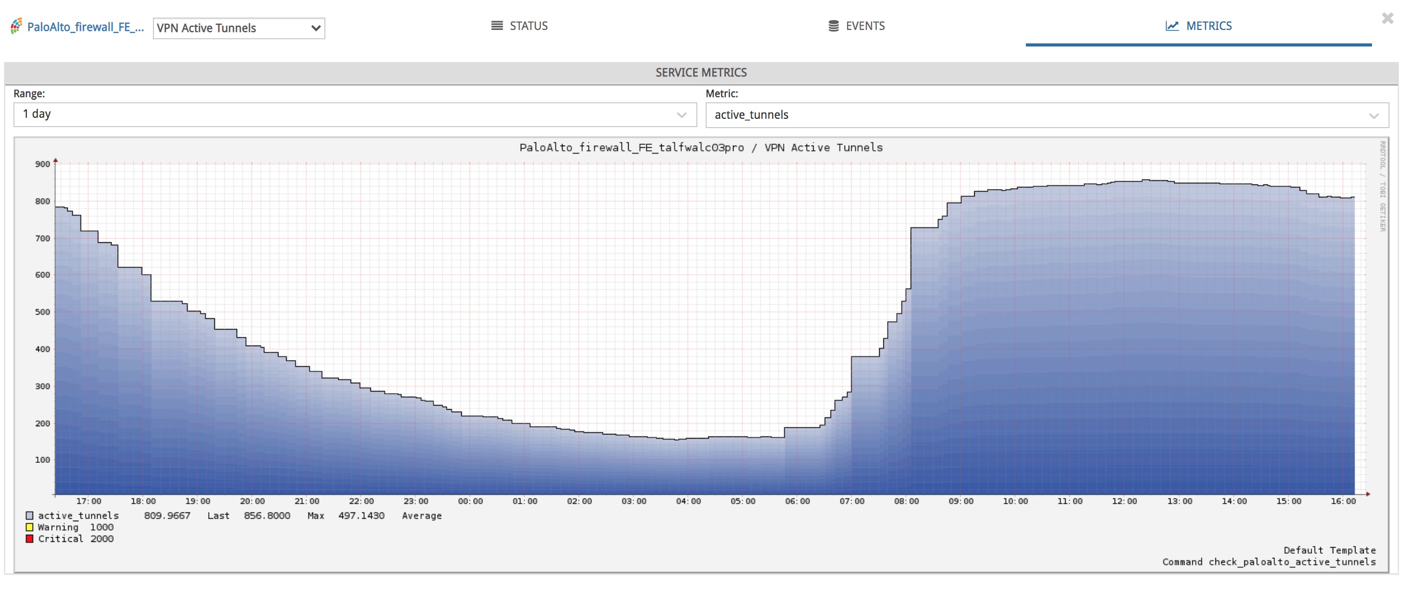Click the colorful host logo icon
This screenshot has width=1404, height=592.
tap(17, 26)
